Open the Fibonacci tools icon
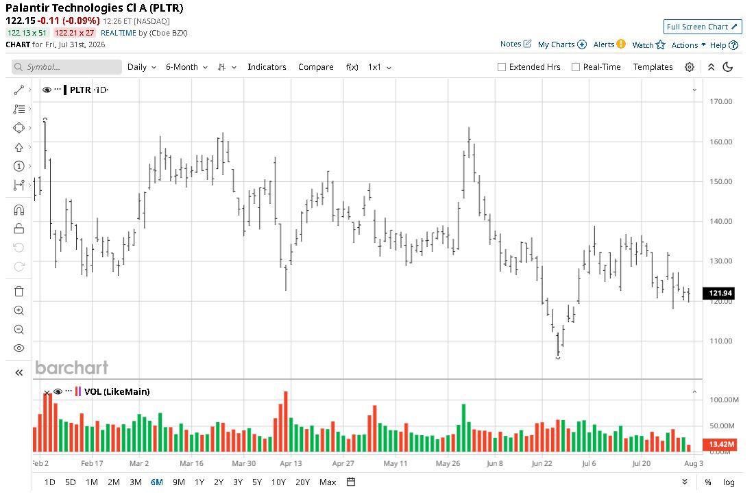 coord(19,109)
